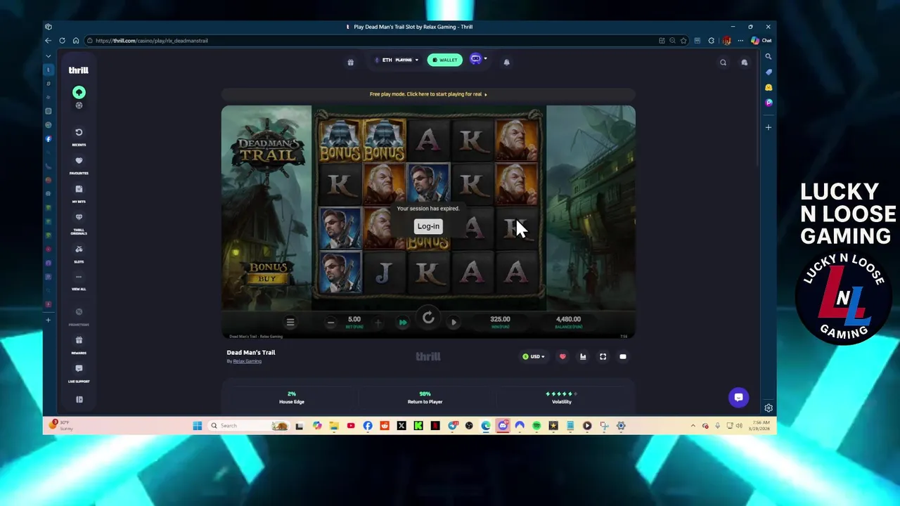Collapse the Thrill sidebar panel

[79, 399]
